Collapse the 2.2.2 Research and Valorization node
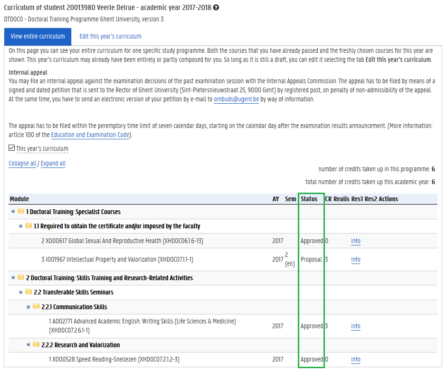Screen dimensions: 447x372 [29, 345]
